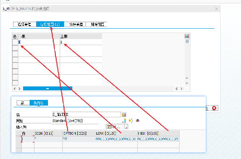
Task: Select row marker for row with value 1
Action: [x=15, y=42]
